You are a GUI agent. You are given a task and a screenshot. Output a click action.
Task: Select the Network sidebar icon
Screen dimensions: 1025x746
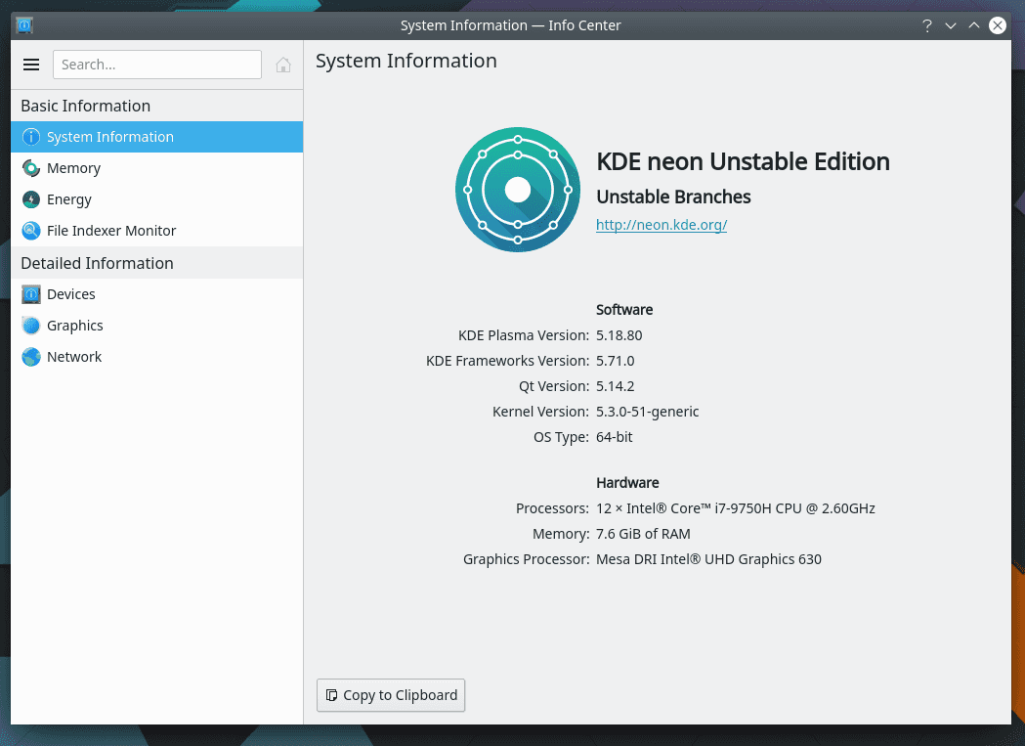pos(32,356)
